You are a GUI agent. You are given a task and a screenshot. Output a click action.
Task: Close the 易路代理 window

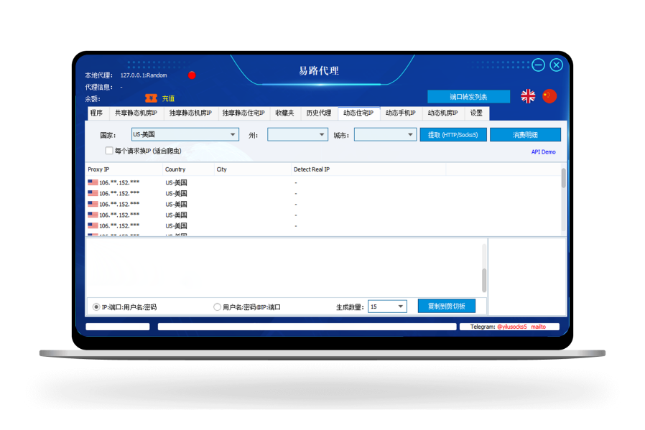[556, 65]
